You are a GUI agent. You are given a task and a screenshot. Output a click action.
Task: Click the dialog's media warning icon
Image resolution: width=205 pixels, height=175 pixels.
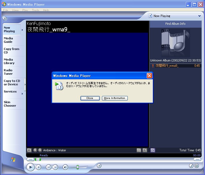click(x=59, y=86)
